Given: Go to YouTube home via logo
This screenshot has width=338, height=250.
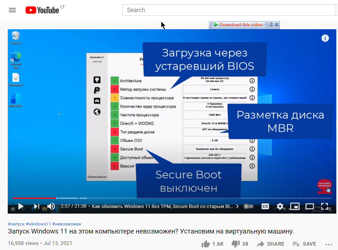Looking at the screenshot, I should coord(42,10).
